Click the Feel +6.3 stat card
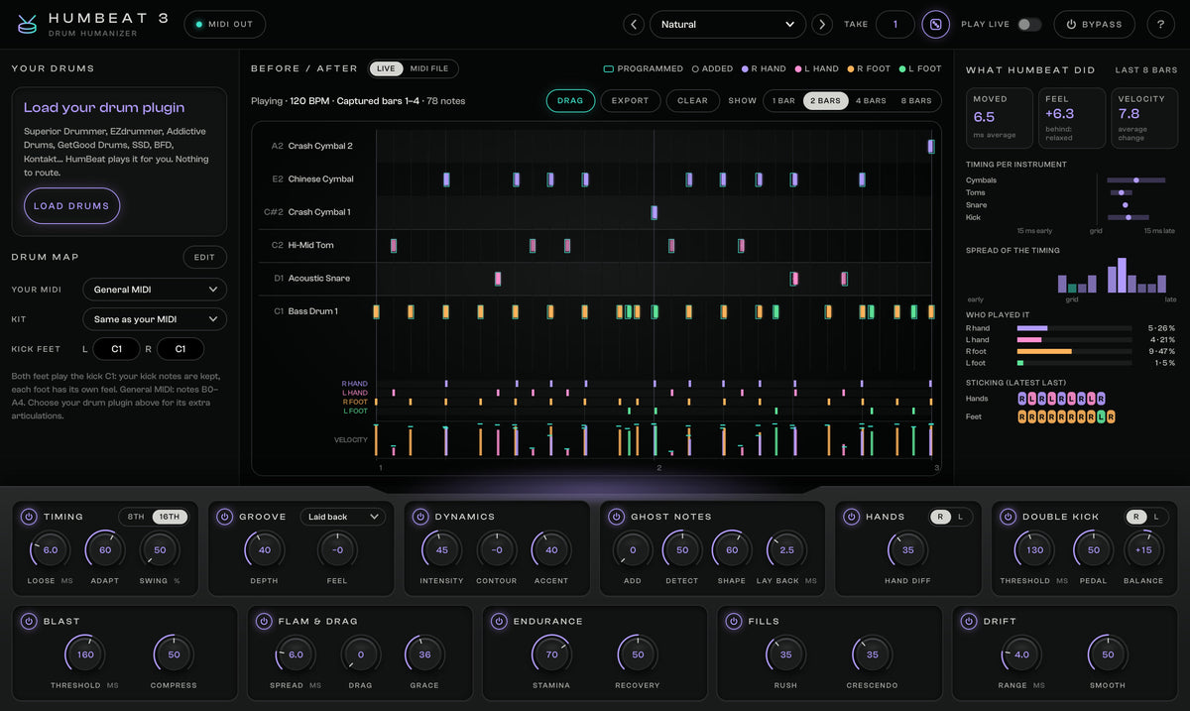The height and width of the screenshot is (711, 1190). pyautogui.click(x=1072, y=118)
